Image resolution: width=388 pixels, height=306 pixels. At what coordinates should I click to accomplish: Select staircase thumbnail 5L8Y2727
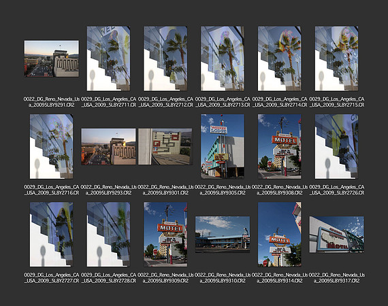(x=52, y=235)
